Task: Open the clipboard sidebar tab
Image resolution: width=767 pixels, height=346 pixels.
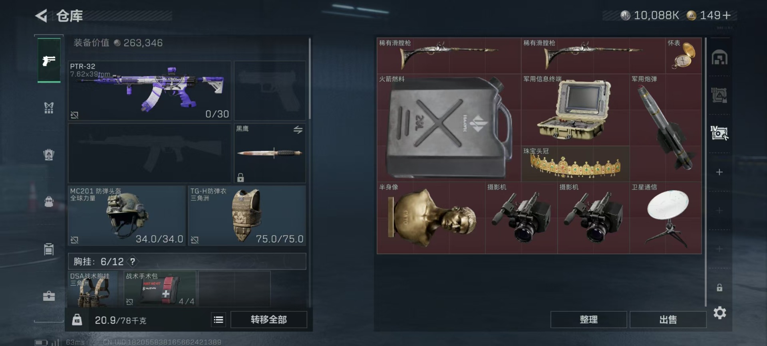Action: pos(49,249)
